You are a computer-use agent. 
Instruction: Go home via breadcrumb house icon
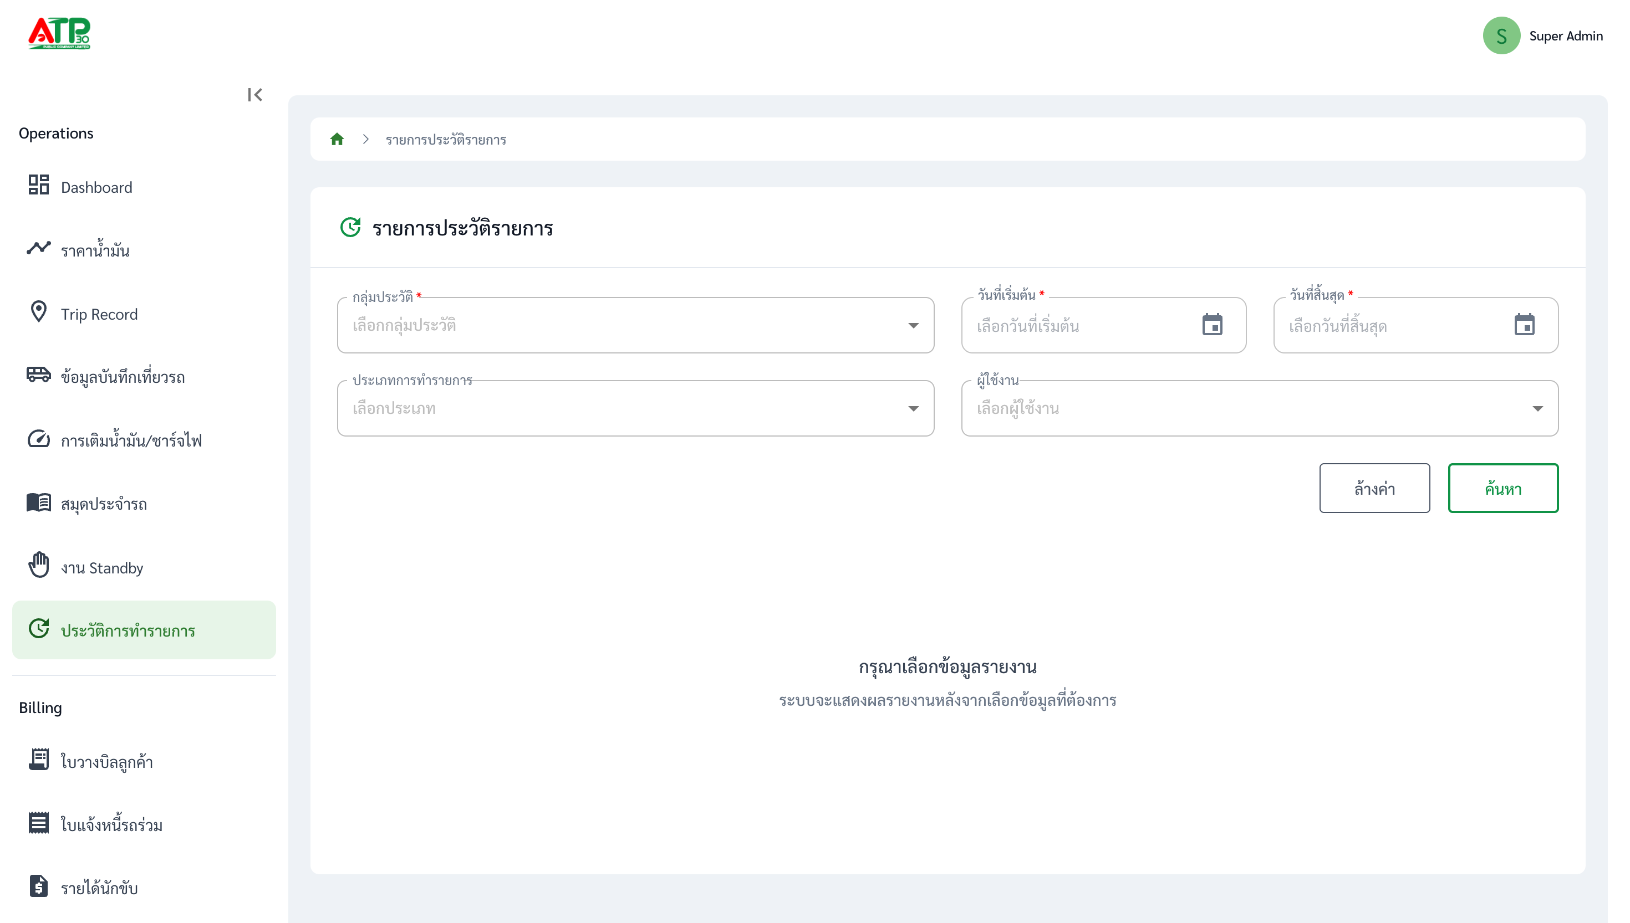pos(337,139)
